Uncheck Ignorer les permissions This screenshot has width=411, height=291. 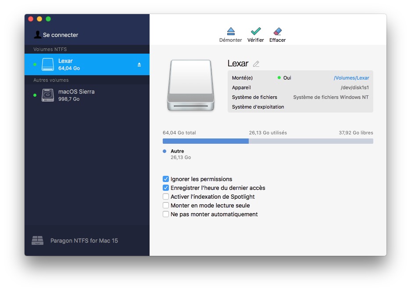click(x=166, y=179)
